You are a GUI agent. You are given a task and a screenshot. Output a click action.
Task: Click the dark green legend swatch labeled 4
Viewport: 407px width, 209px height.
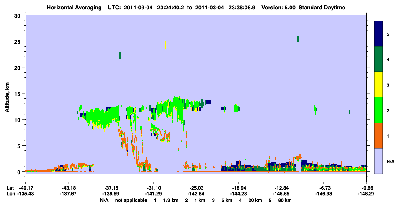[x=379, y=59]
